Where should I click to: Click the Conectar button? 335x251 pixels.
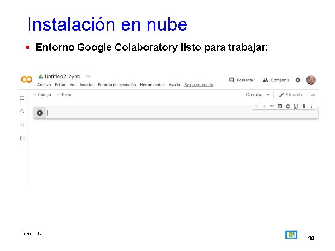tap(254, 94)
